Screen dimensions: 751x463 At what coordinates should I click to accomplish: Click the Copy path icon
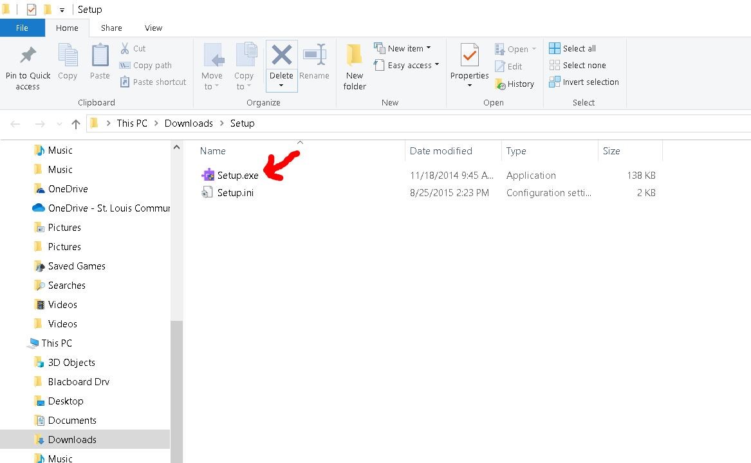point(145,65)
